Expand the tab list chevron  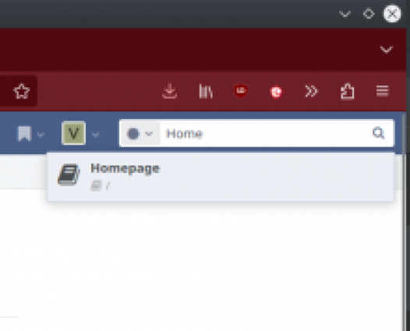pos(387,49)
